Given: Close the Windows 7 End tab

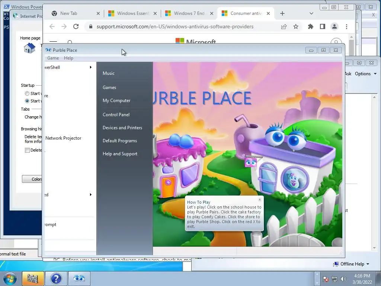Looking at the screenshot, I should pyautogui.click(x=212, y=13).
